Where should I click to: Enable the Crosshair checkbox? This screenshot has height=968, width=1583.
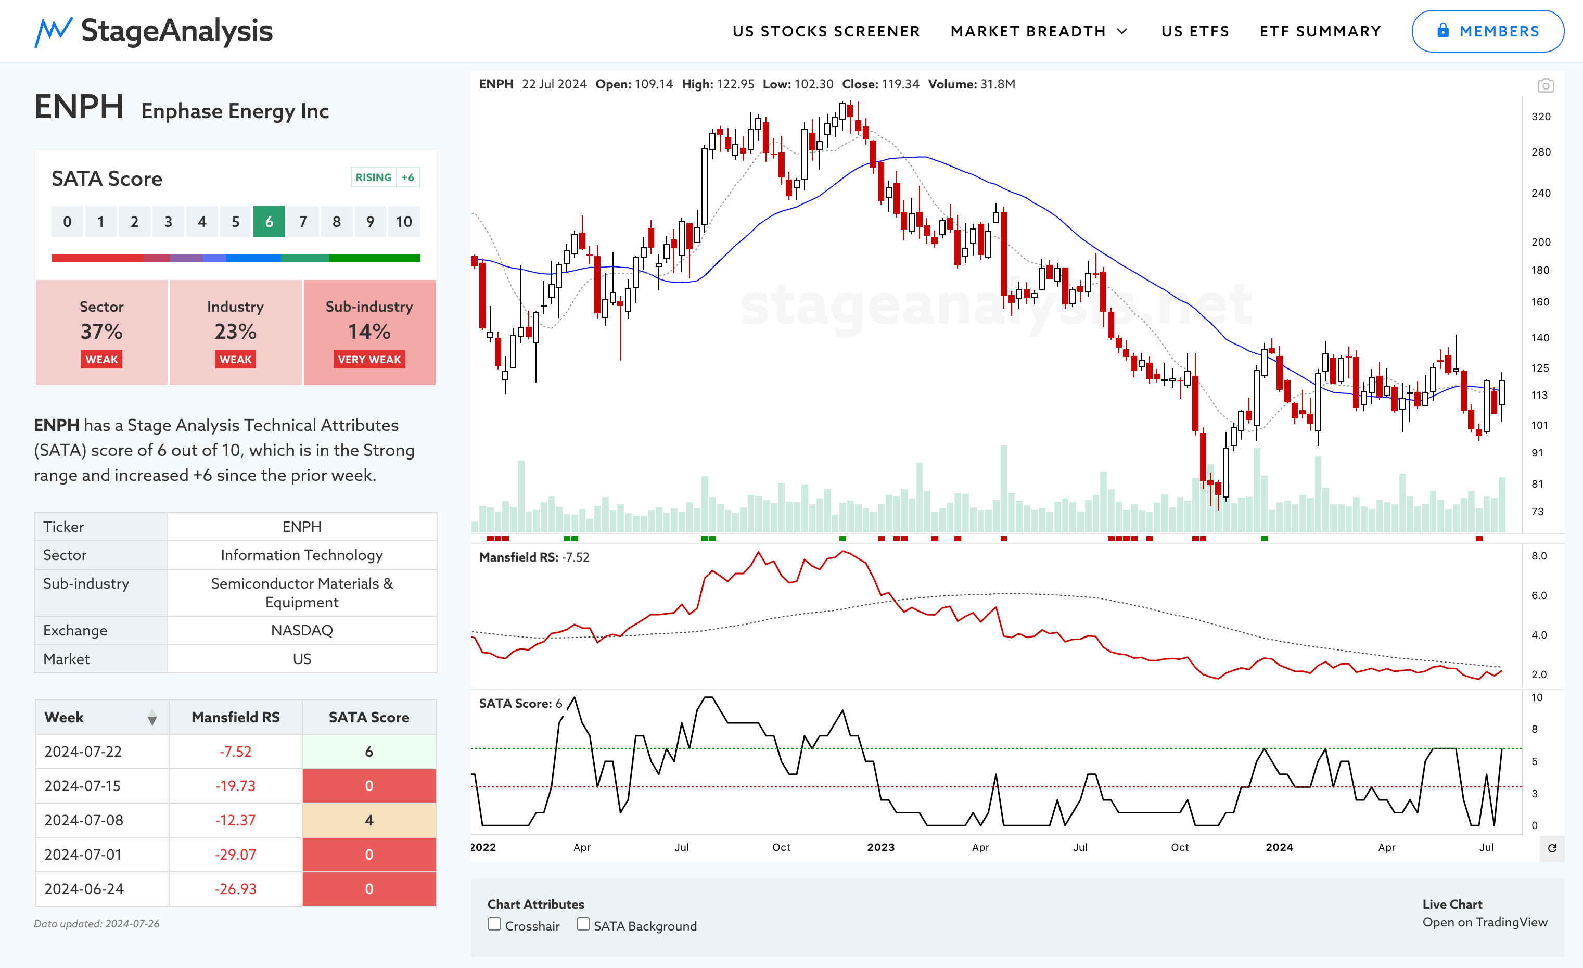[494, 924]
